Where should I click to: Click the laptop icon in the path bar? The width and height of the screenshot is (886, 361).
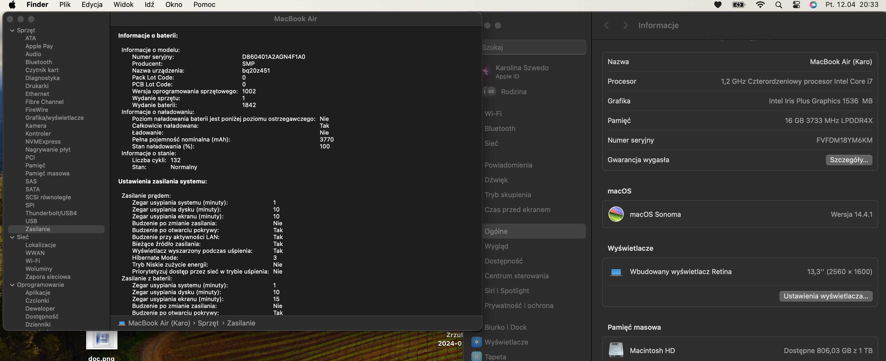(x=122, y=323)
